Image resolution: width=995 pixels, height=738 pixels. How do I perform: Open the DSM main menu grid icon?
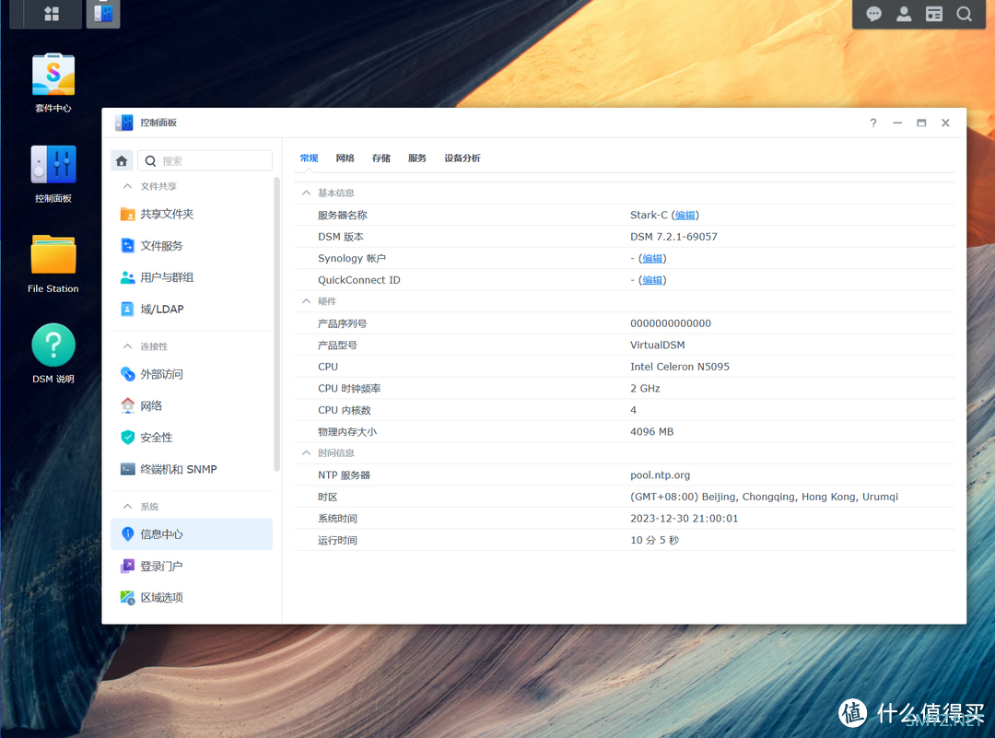point(52,14)
